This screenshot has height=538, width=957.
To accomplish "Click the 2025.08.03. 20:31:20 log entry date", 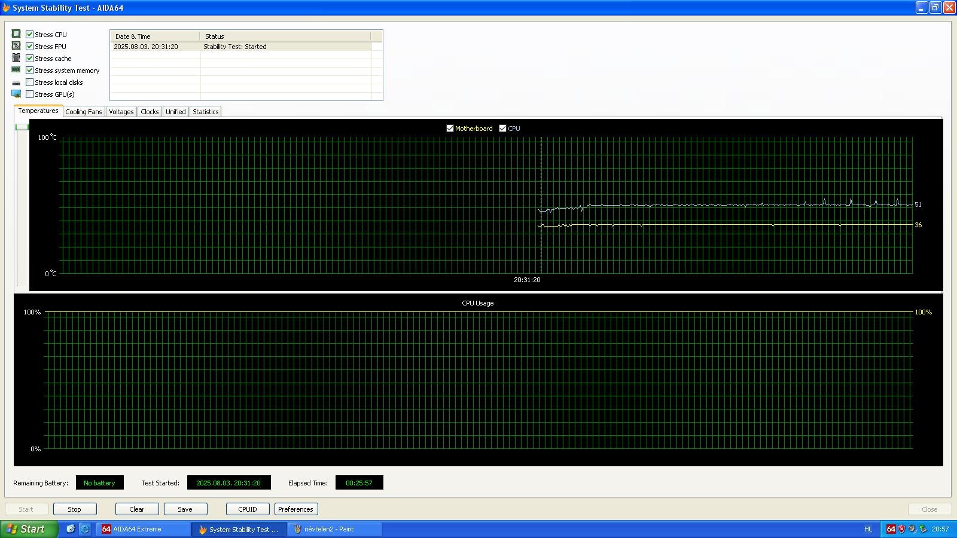I will pyautogui.click(x=146, y=47).
